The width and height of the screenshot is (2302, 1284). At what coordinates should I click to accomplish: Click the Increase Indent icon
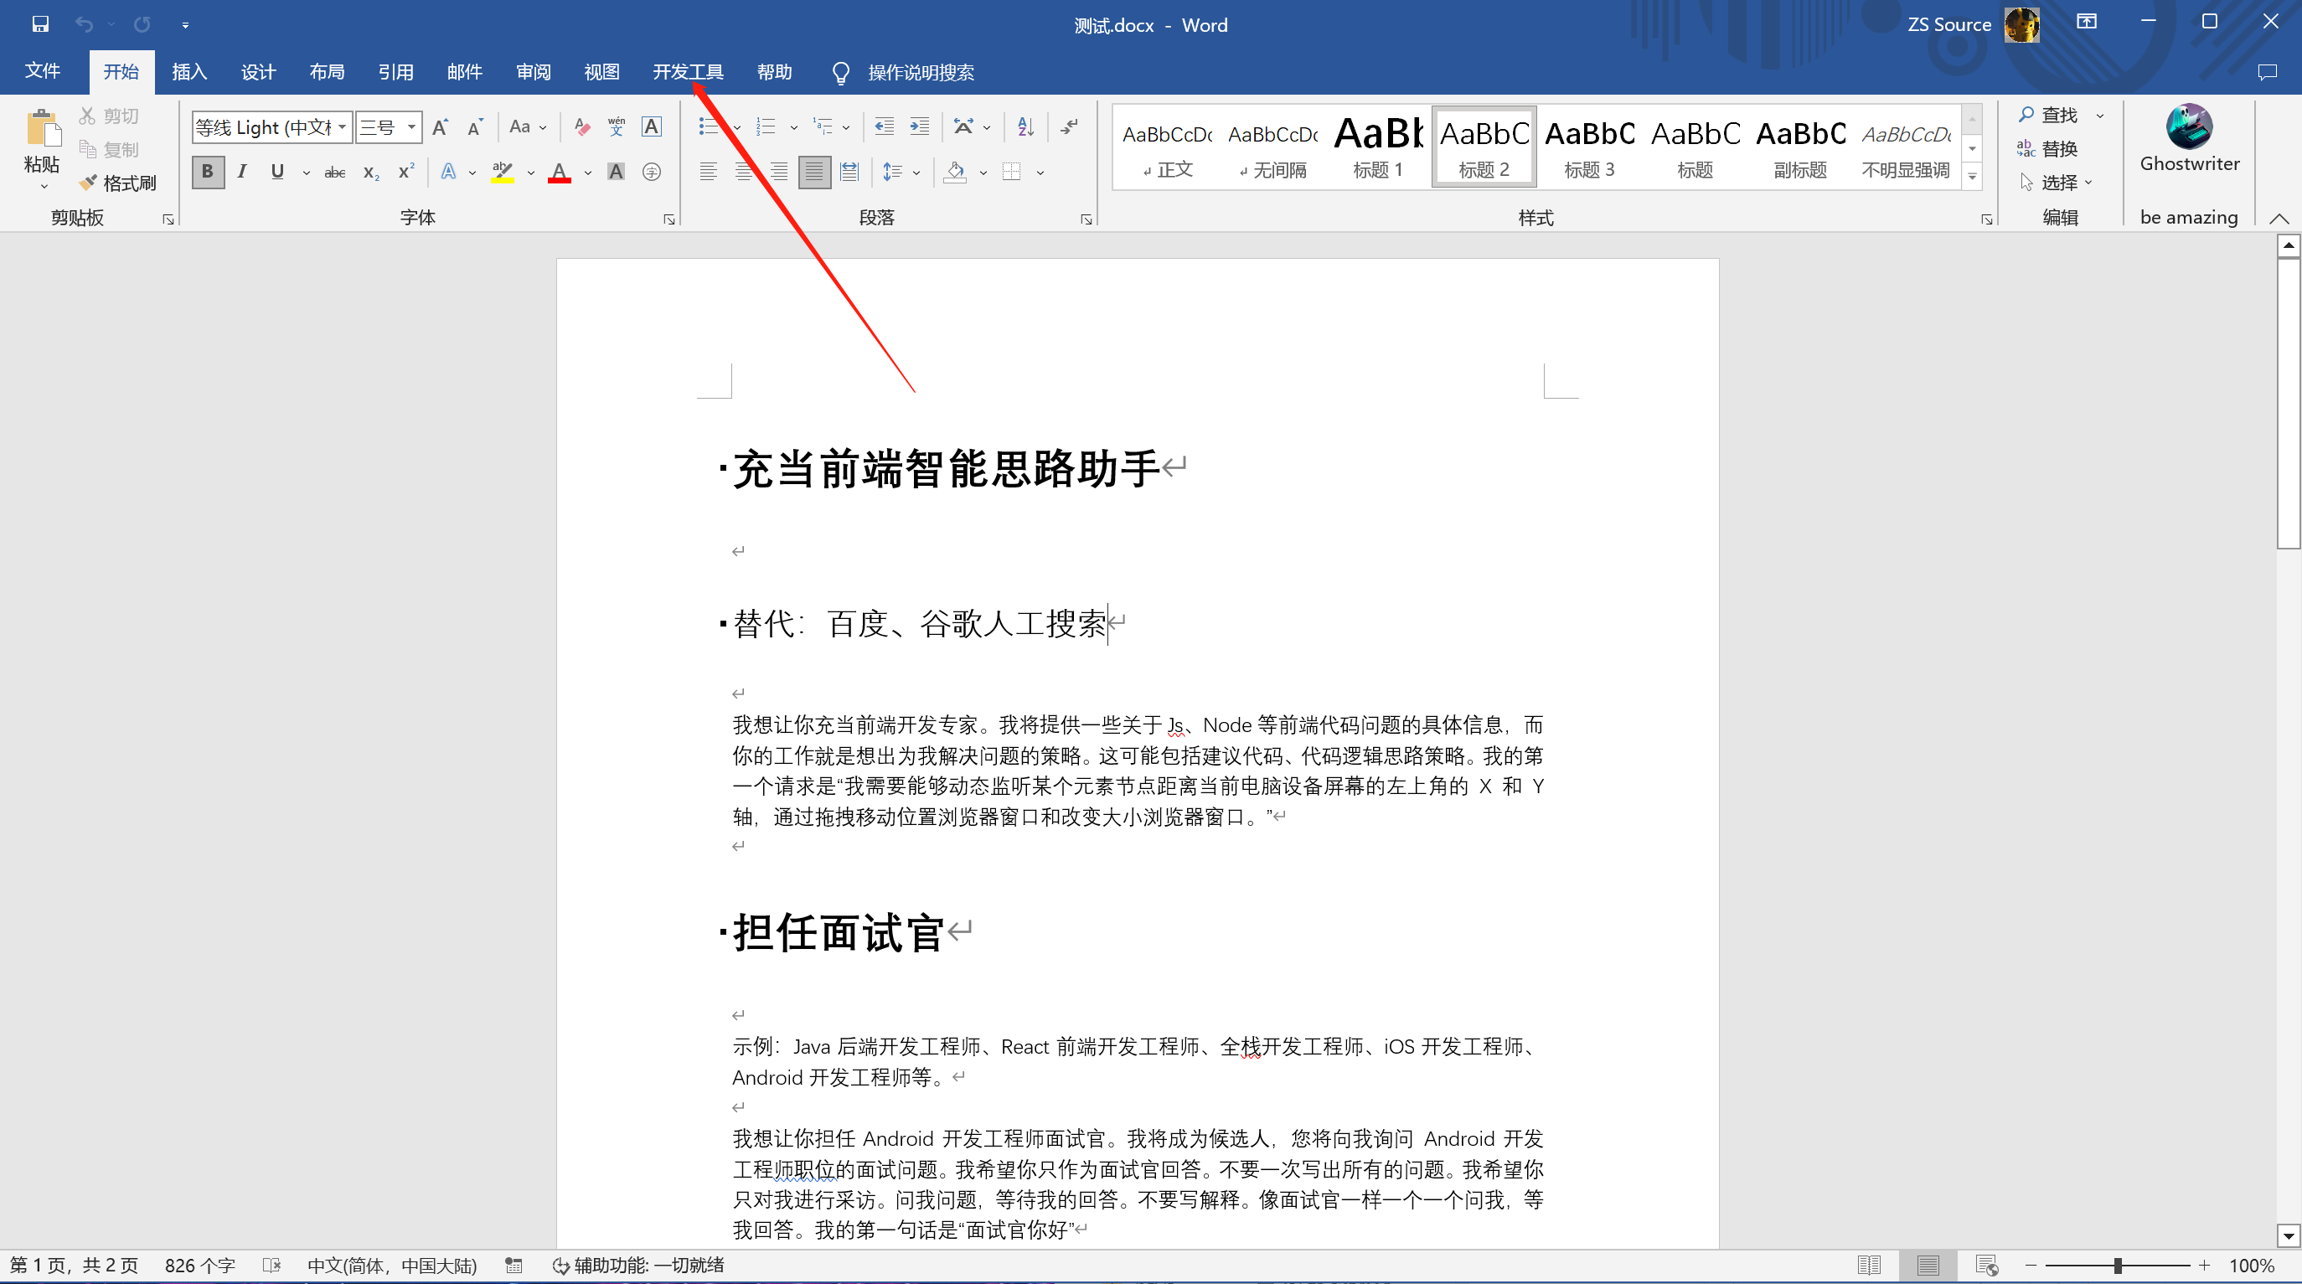click(x=919, y=126)
